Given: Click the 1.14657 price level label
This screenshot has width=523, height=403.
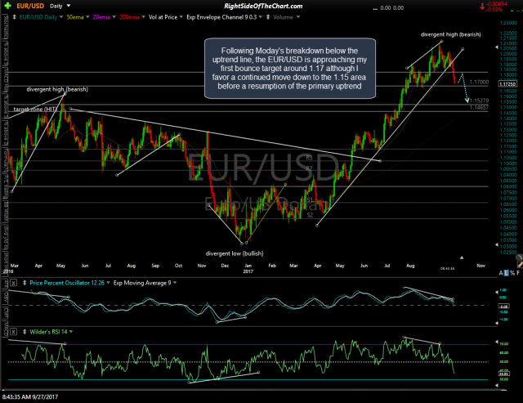Looking at the screenshot, I should [x=480, y=107].
